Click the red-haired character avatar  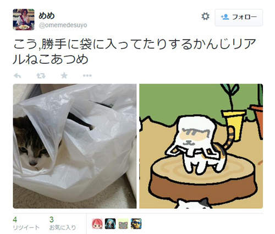[97, 224]
